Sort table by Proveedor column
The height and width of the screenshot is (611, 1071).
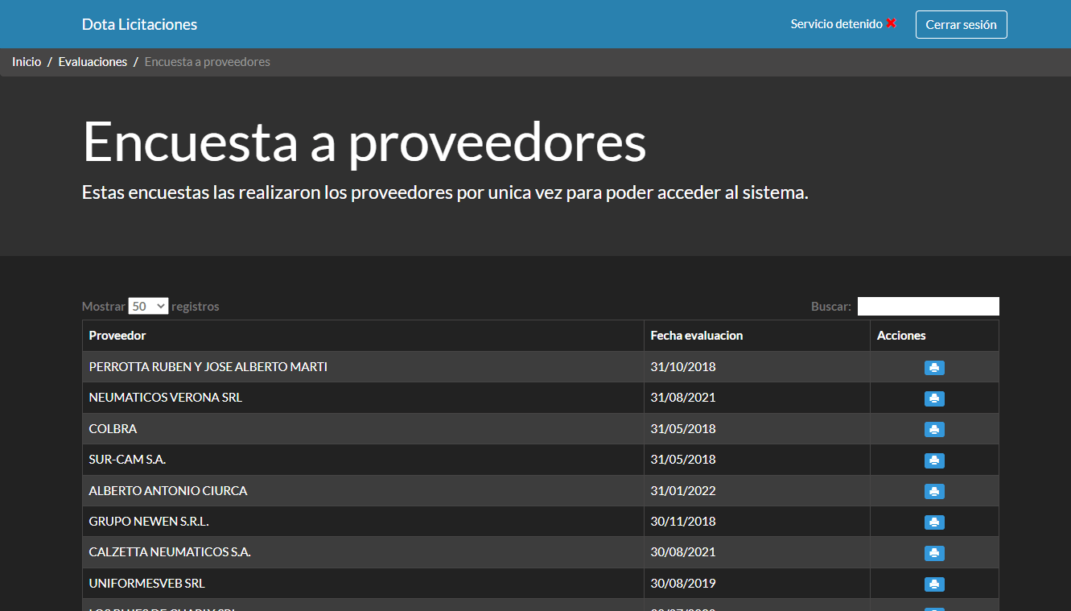coord(117,336)
